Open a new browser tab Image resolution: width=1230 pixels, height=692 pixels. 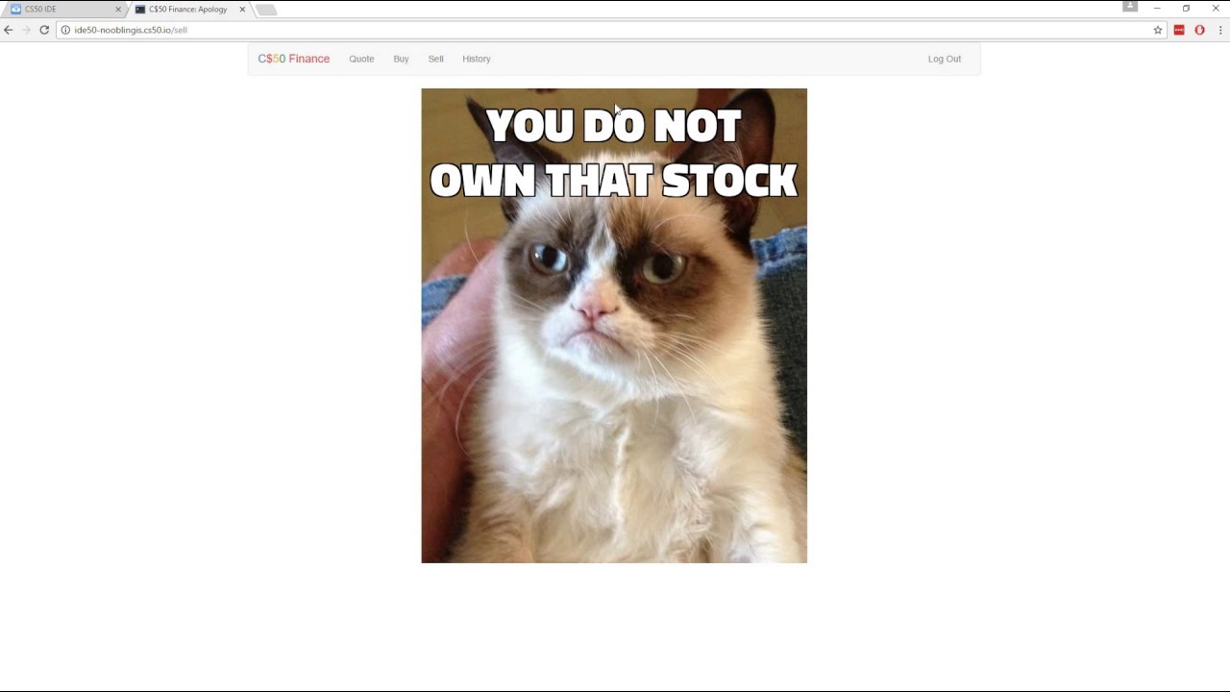pos(266,10)
